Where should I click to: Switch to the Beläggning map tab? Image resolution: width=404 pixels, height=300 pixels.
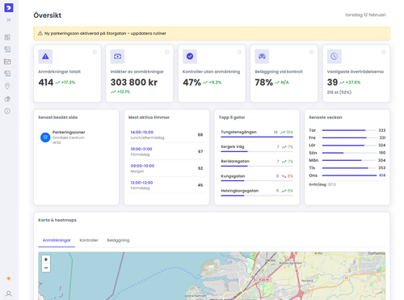pyautogui.click(x=118, y=240)
